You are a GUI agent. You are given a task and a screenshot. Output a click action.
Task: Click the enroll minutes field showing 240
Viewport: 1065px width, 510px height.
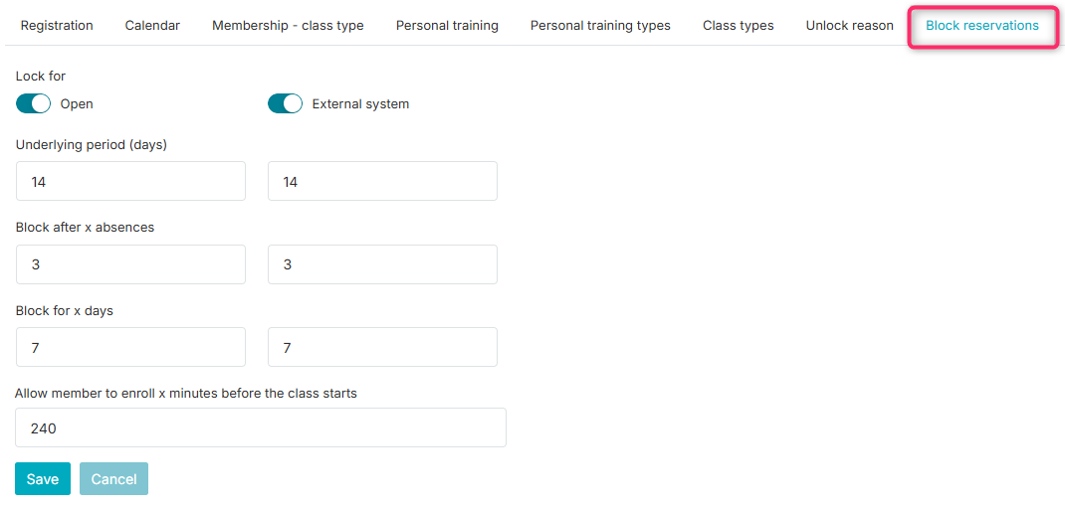261,427
